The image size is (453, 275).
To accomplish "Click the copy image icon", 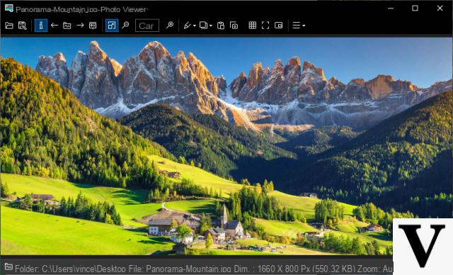I will [204, 26].
